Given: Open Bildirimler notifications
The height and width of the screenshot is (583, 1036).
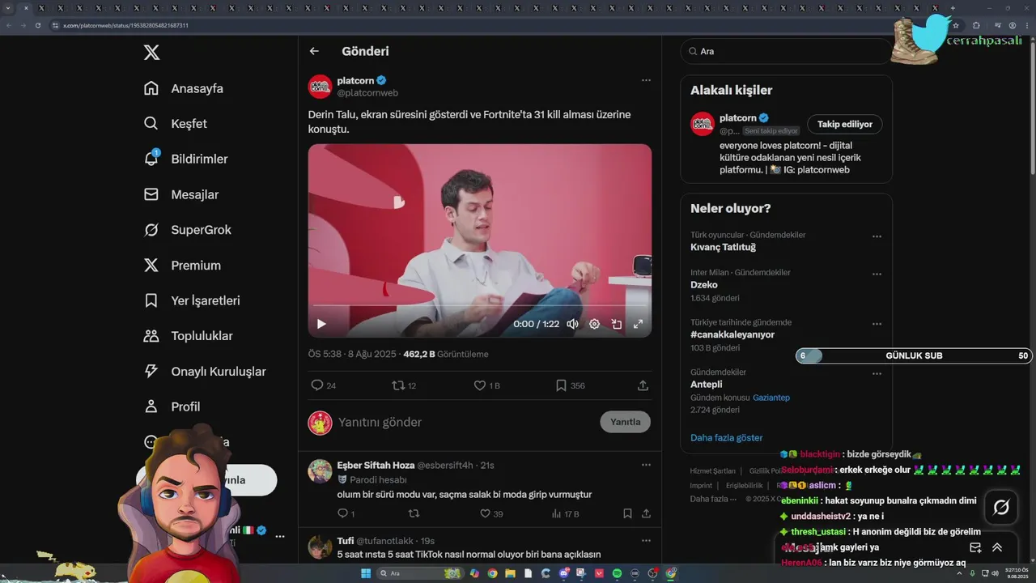Looking at the screenshot, I should point(185,160).
